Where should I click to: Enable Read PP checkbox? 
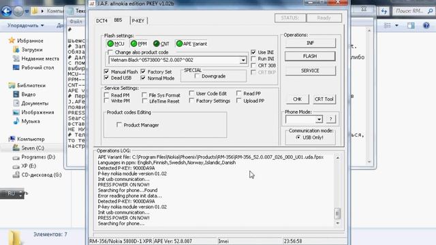point(239,93)
